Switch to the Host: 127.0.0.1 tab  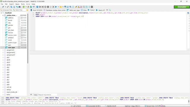[37, 10]
